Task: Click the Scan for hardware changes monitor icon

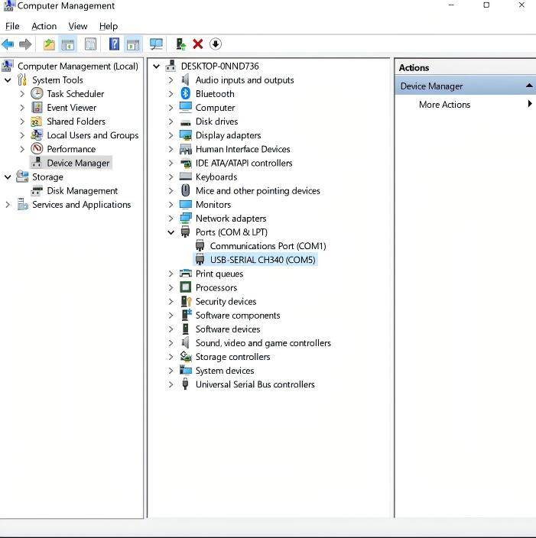Action: coord(156,44)
